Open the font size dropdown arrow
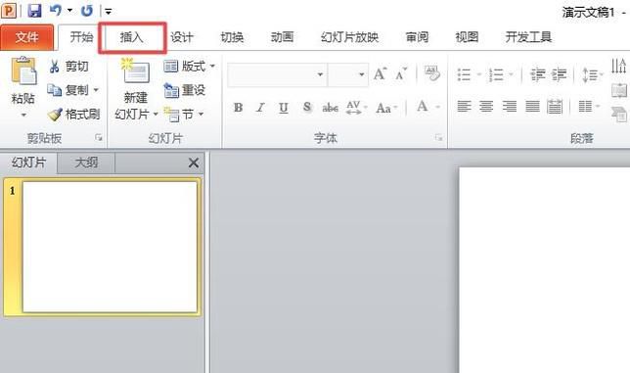 click(x=362, y=74)
